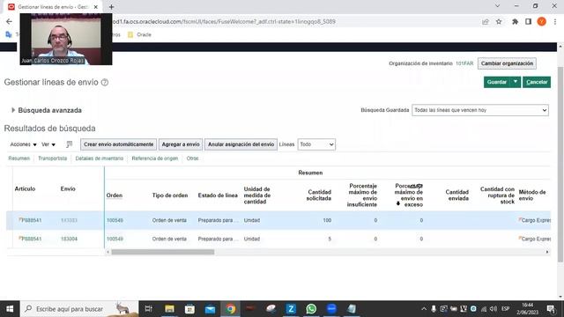Open the Oracle bookmarks folder
The image size is (564, 317).
[139, 35]
